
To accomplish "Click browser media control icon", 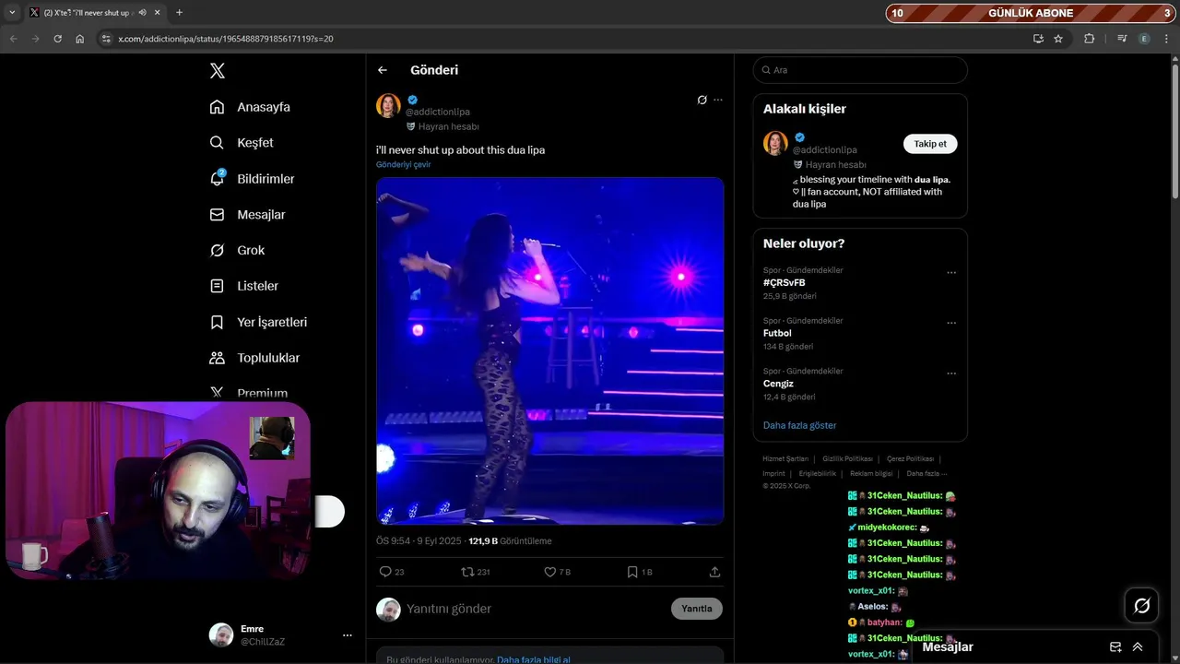I will click(1122, 39).
